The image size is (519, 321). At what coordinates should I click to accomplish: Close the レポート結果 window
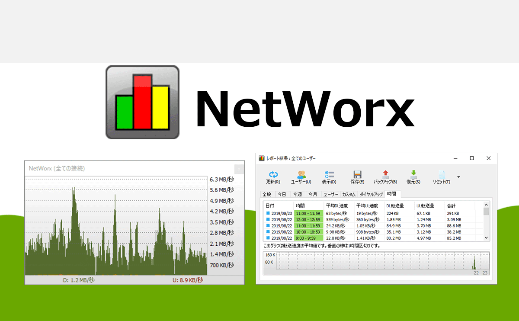click(488, 158)
